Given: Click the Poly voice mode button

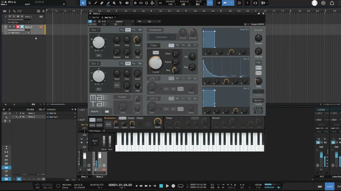Looking at the screenshot, I should (x=258, y=63).
